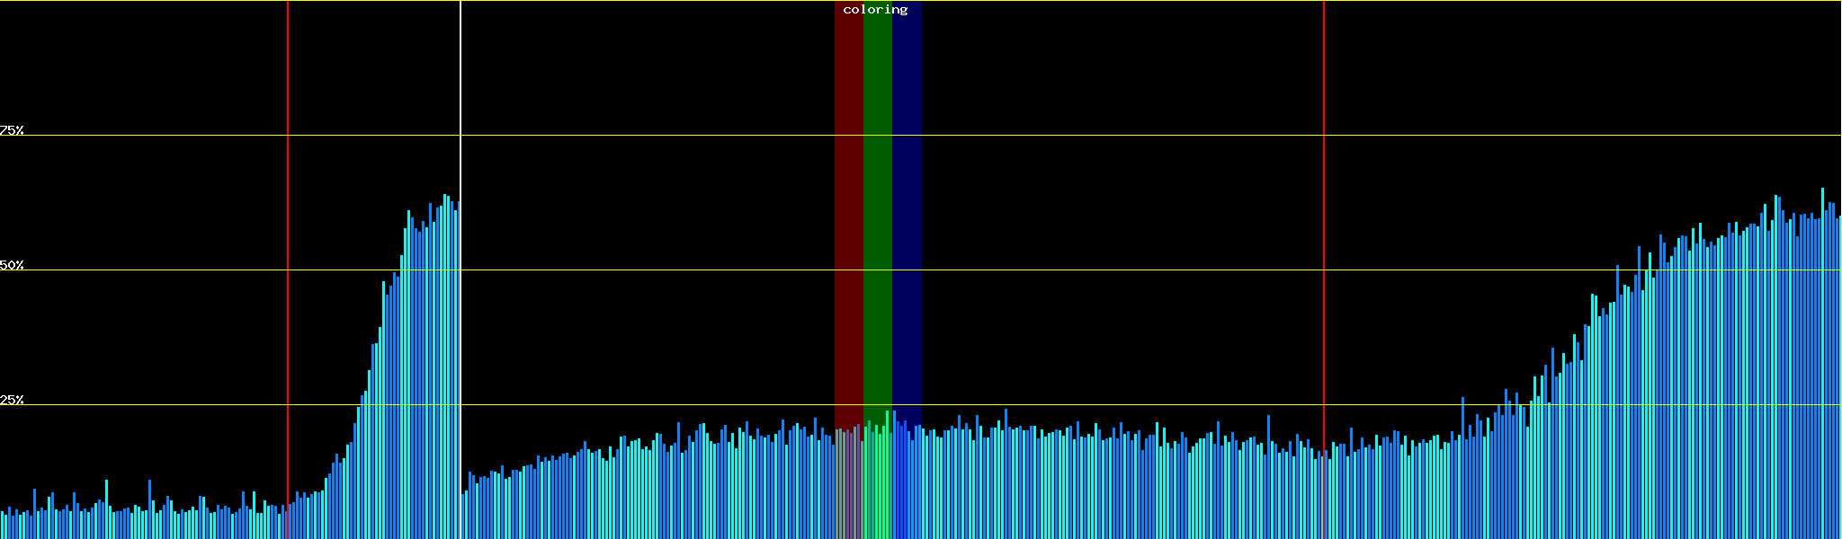The height and width of the screenshot is (539, 1842).
Task: Click the 25% axis label
Action: [x=12, y=400]
